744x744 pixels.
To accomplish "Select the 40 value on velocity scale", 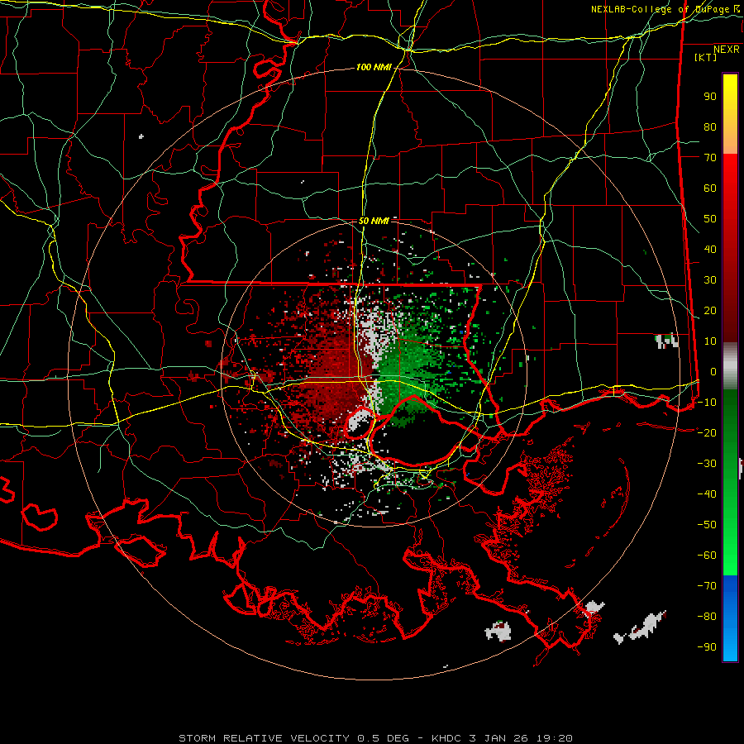I will [x=710, y=249].
